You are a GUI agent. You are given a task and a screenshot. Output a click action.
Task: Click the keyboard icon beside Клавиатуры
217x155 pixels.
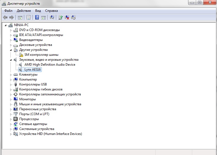pyautogui.click(x=16, y=74)
